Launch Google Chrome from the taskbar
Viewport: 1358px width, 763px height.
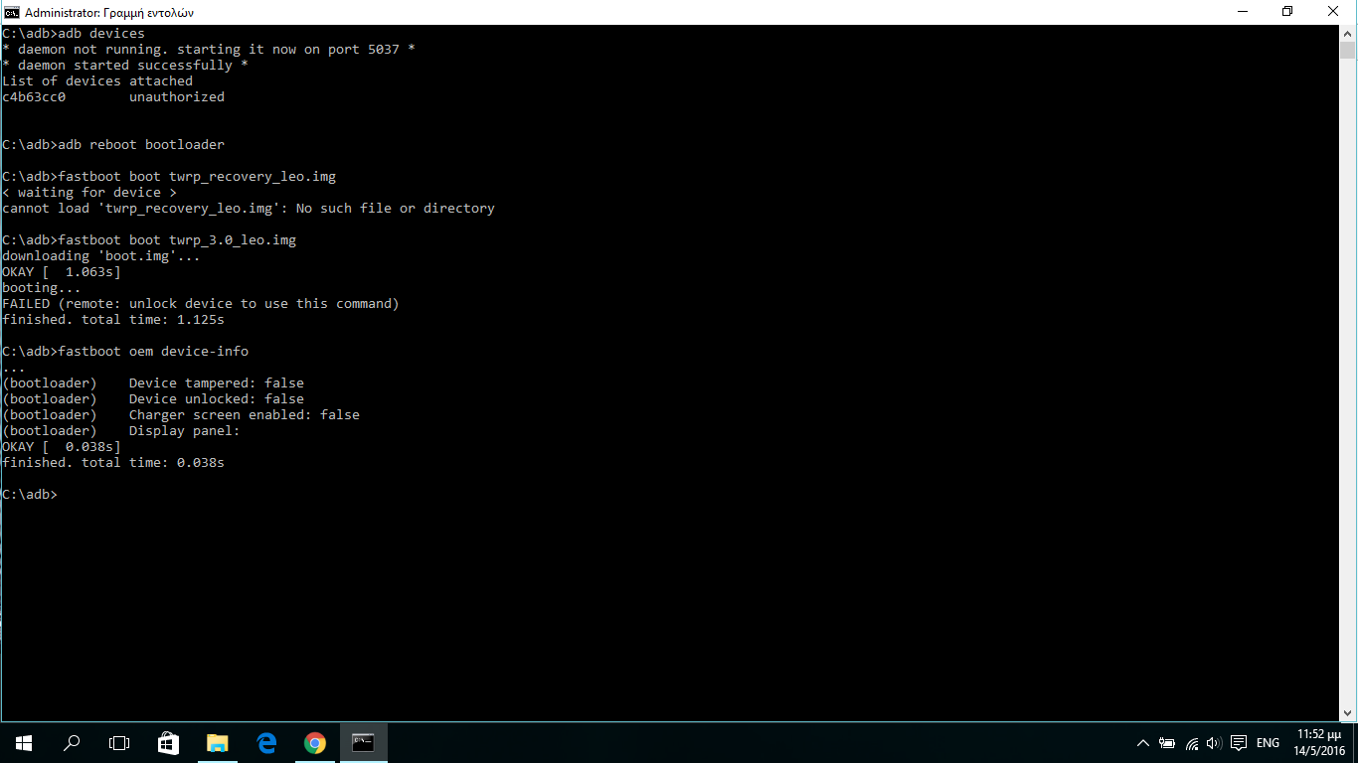coord(314,743)
